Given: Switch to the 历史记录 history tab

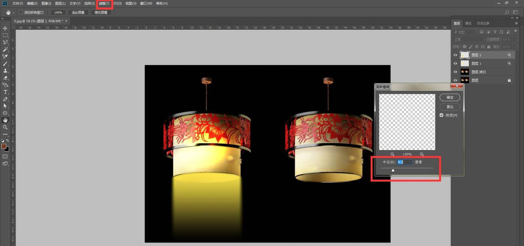Looking at the screenshot, I should tap(483, 23).
